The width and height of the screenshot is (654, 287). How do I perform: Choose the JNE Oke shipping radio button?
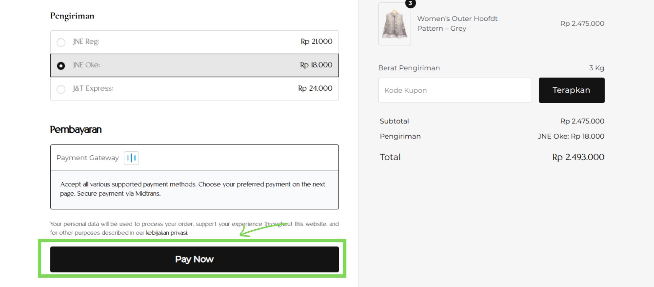(x=61, y=66)
